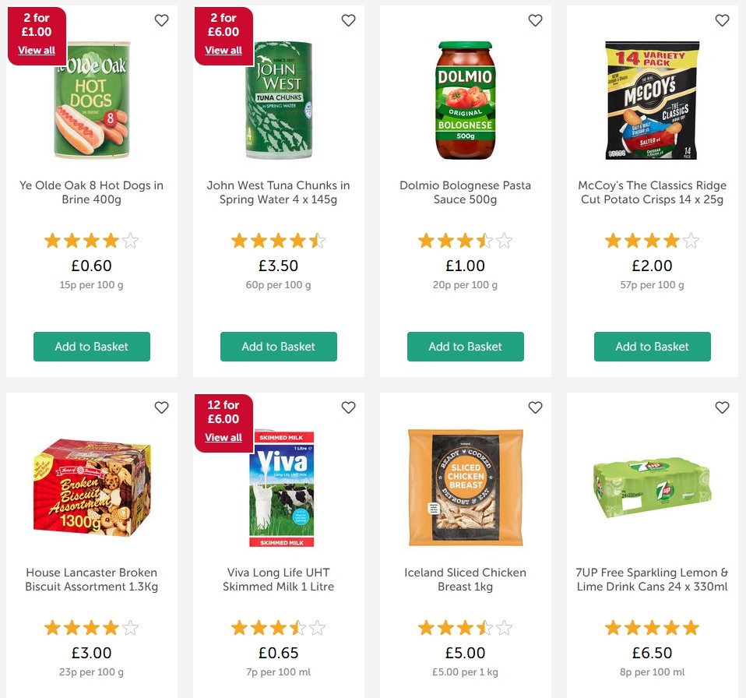Add McCoy's crisps to basket
The height and width of the screenshot is (698, 746).
(x=653, y=347)
